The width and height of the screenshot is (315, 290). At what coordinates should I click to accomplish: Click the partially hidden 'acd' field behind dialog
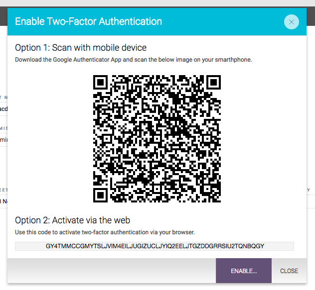(3, 109)
